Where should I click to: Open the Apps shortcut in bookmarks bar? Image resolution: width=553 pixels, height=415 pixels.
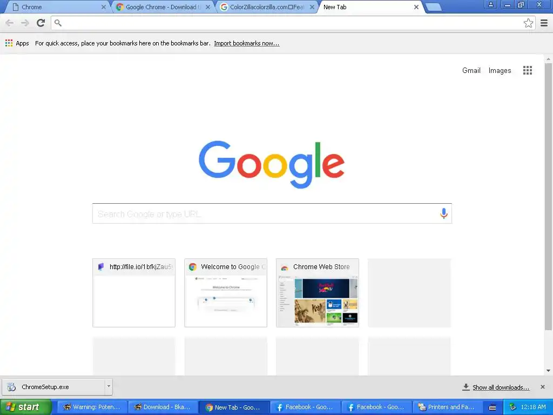(17, 43)
